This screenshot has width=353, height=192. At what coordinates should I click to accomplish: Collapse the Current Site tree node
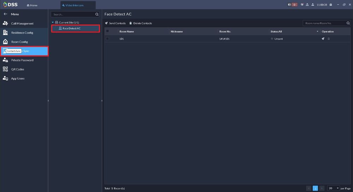coord(53,23)
